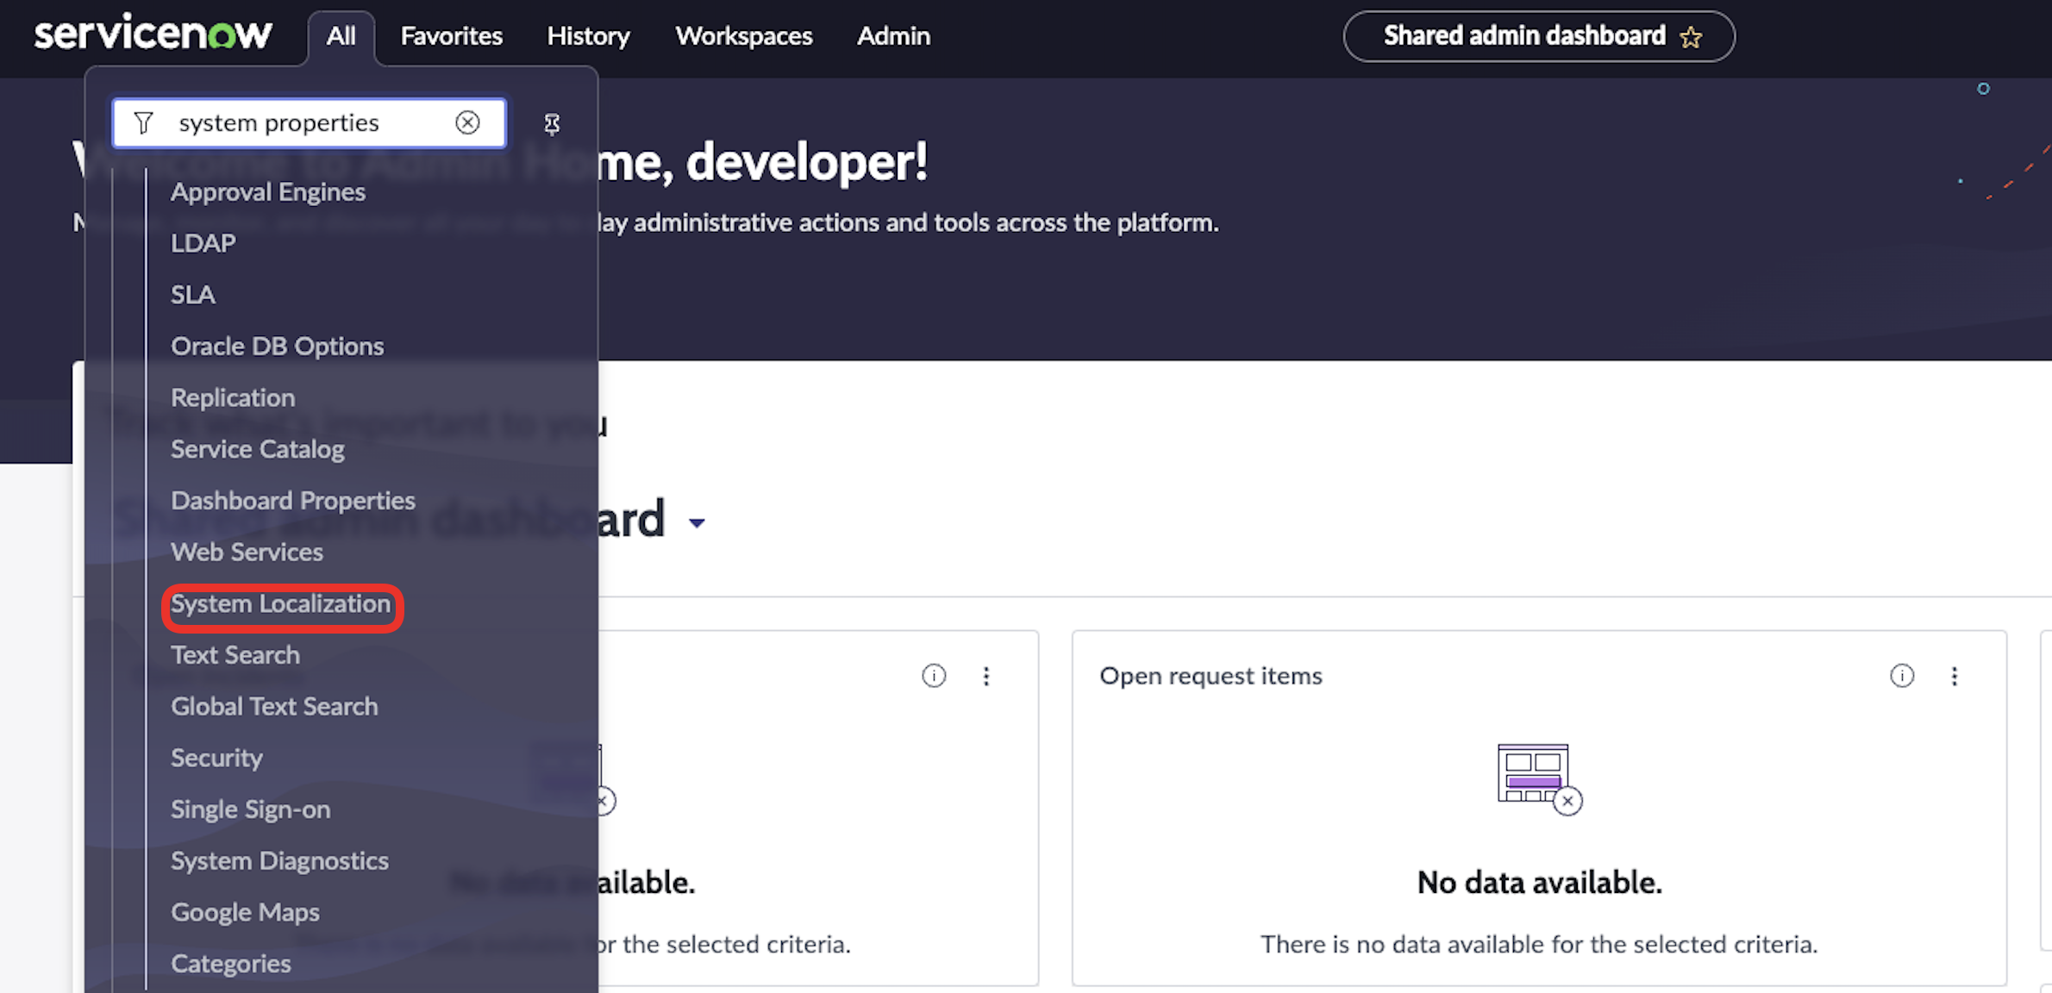
Task: Open the Admin menu
Action: coord(893,36)
